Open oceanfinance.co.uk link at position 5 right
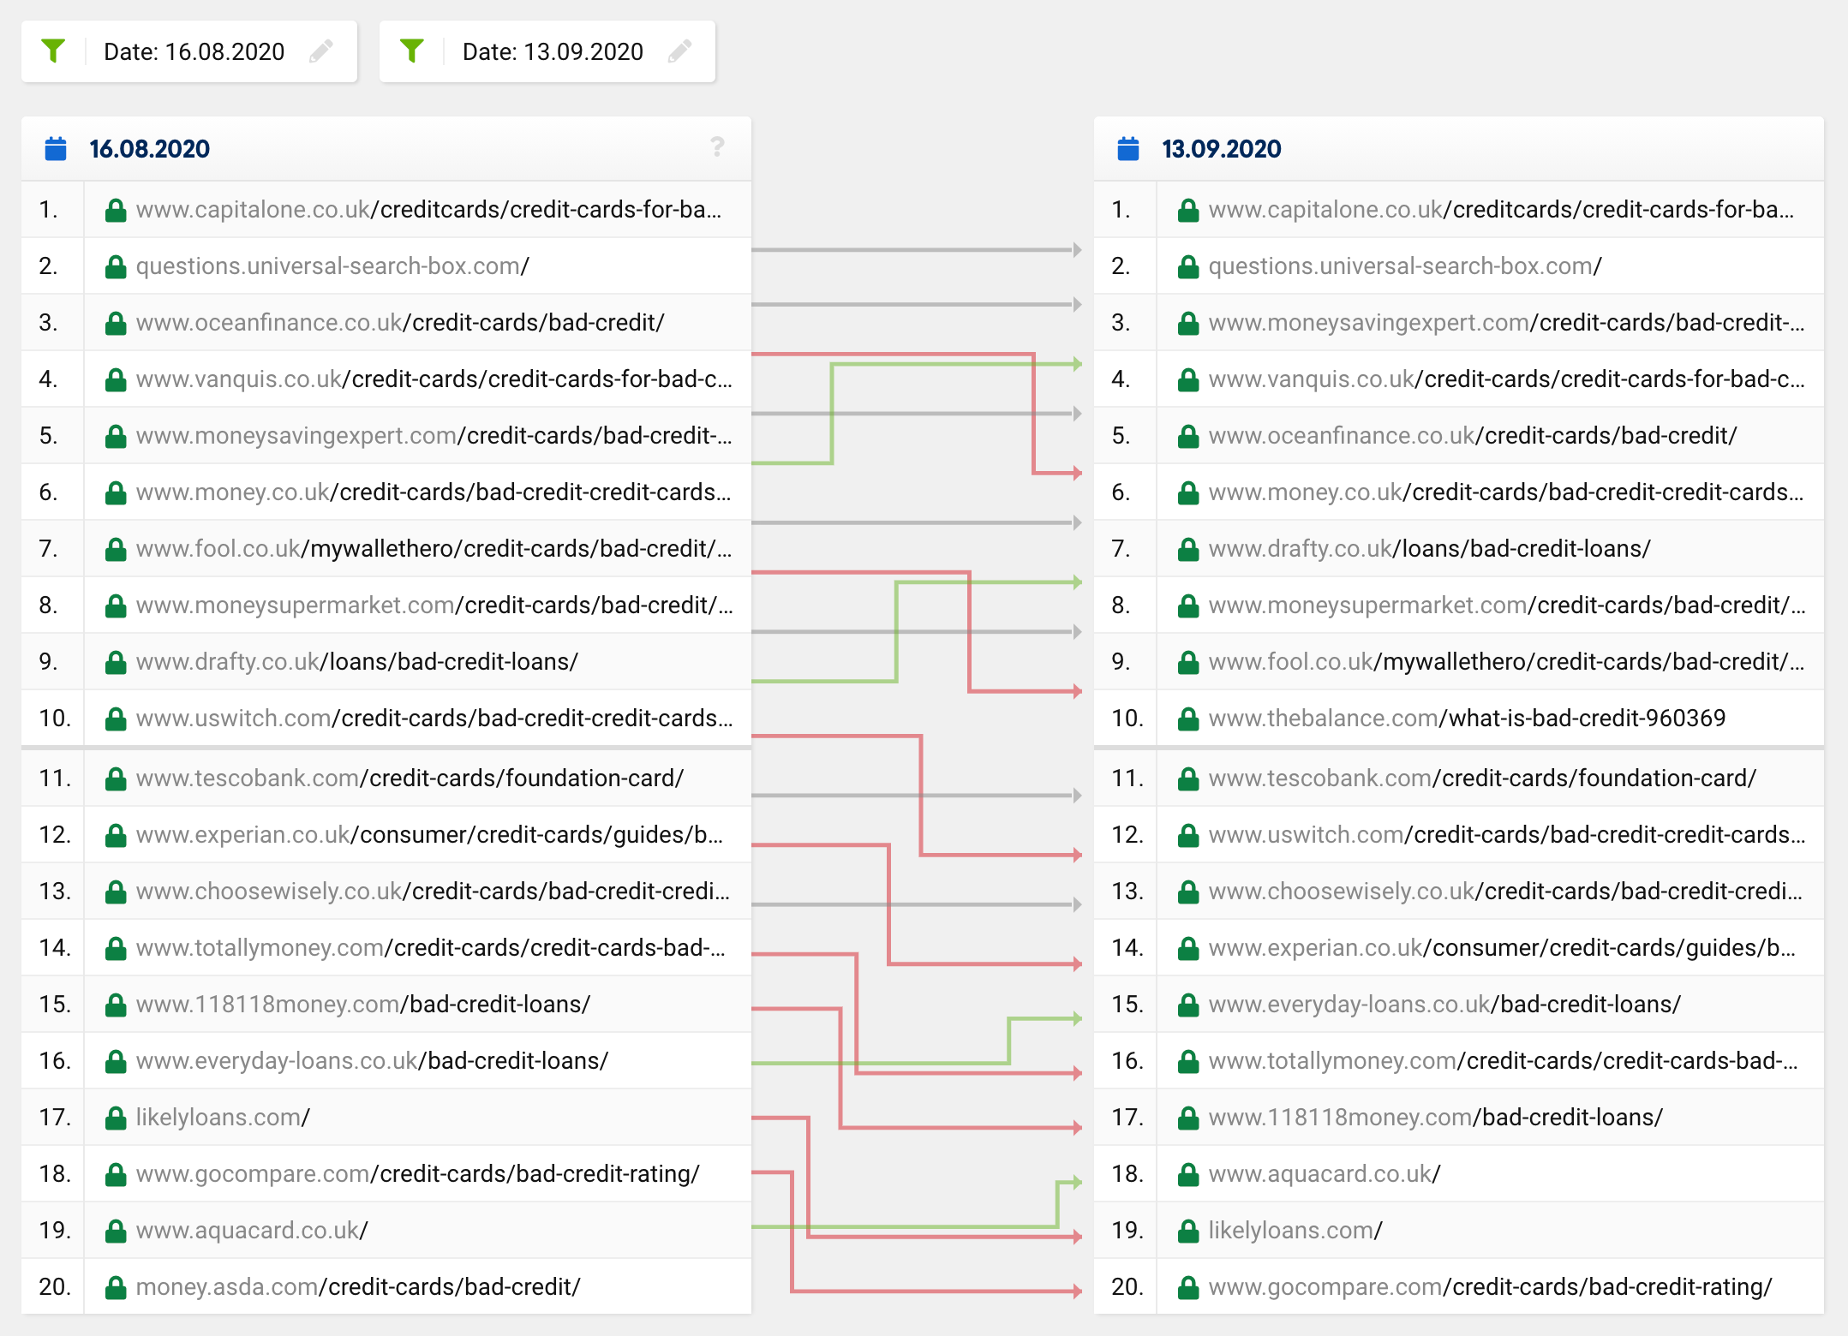The image size is (1848, 1336). coord(1473,436)
